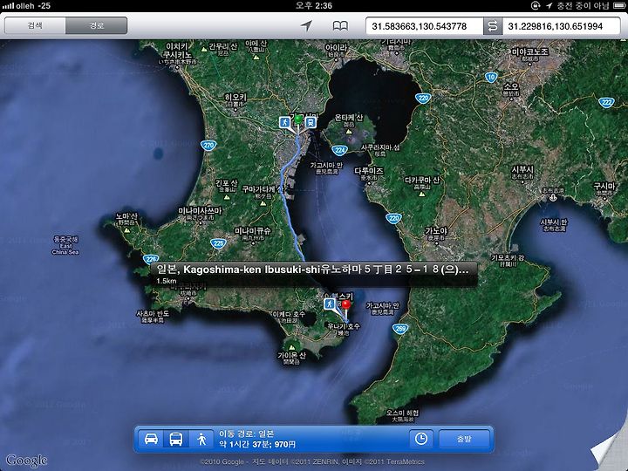Tap route 224 highway shield near Sakurajima
The width and height of the screenshot is (628, 471).
[339, 151]
